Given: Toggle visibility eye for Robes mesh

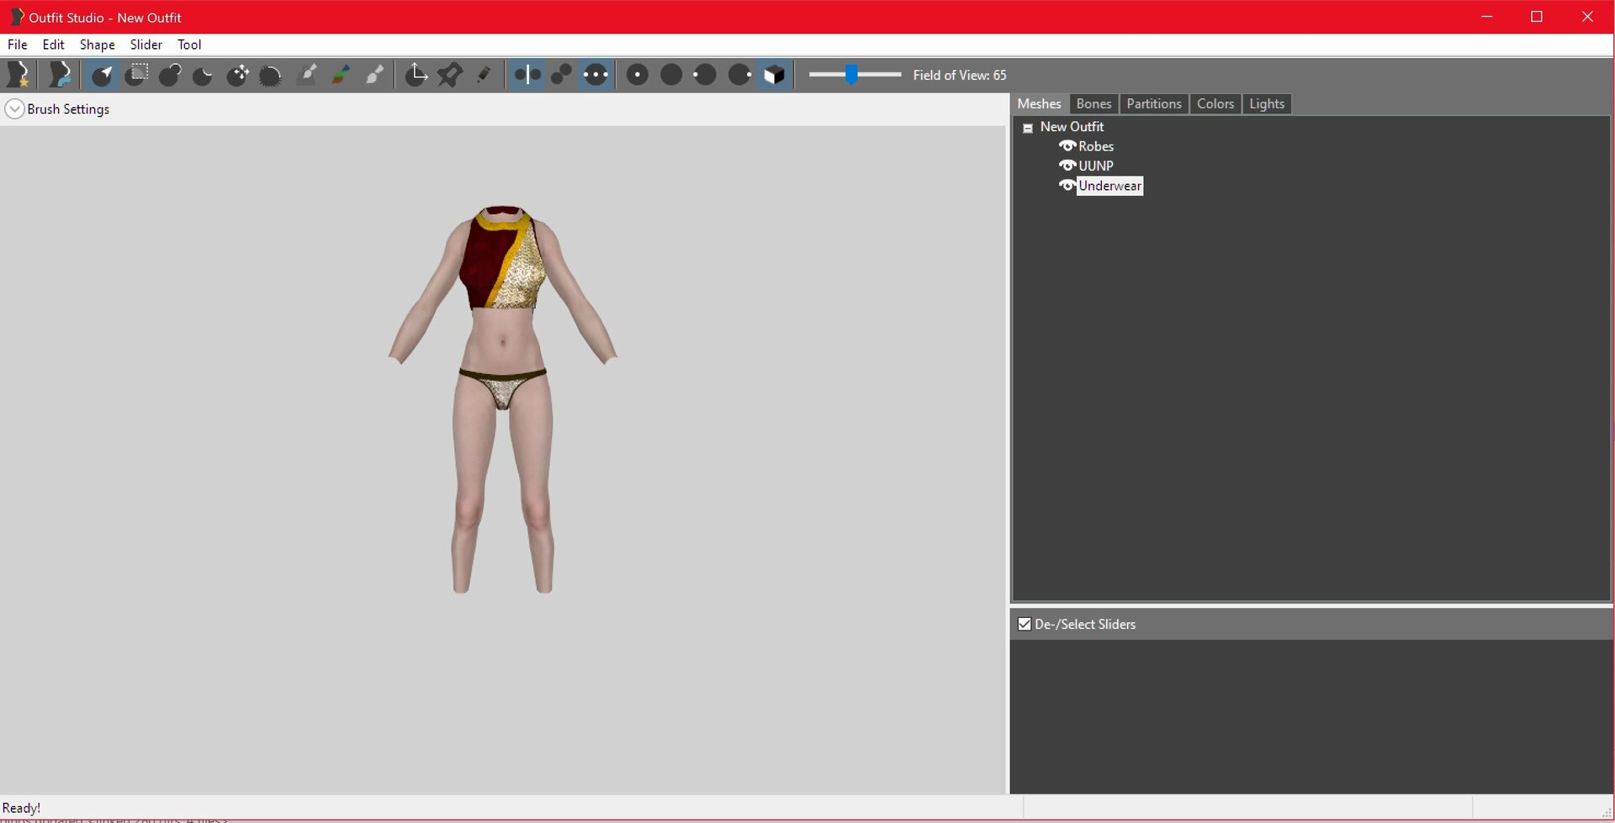Looking at the screenshot, I should [x=1067, y=146].
